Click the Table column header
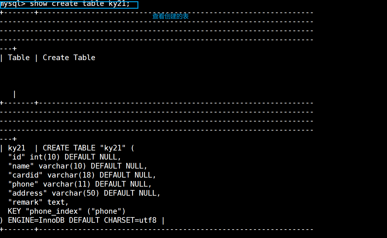This screenshot has width=387, height=238. pos(19,58)
